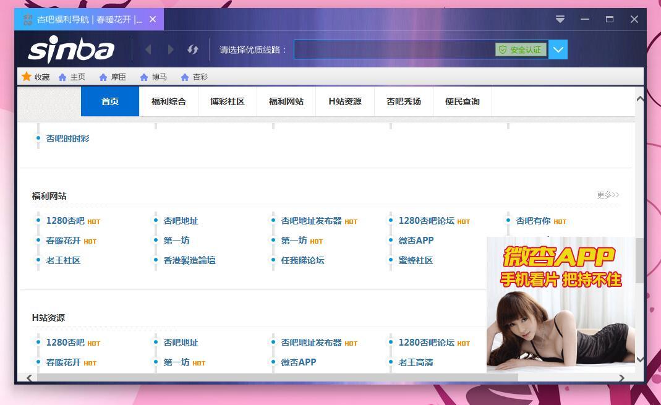Switch to the H站资源 tab
Viewport: 661px width, 405px height.
click(x=345, y=101)
